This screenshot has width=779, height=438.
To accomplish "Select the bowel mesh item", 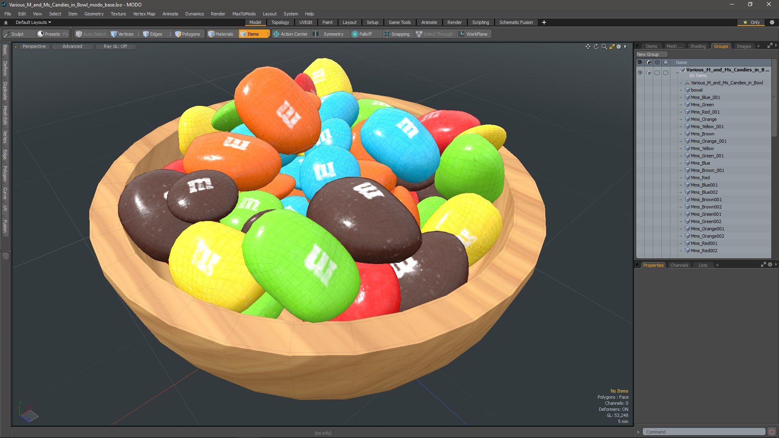I will [x=697, y=90].
